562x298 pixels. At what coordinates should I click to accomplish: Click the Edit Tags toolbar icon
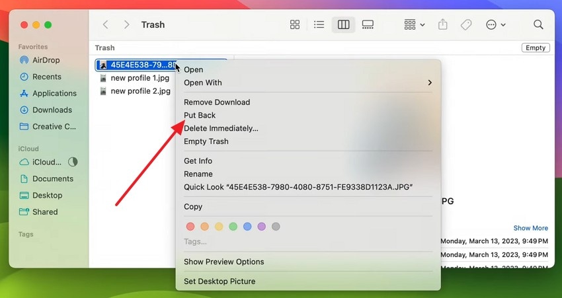[x=466, y=24]
